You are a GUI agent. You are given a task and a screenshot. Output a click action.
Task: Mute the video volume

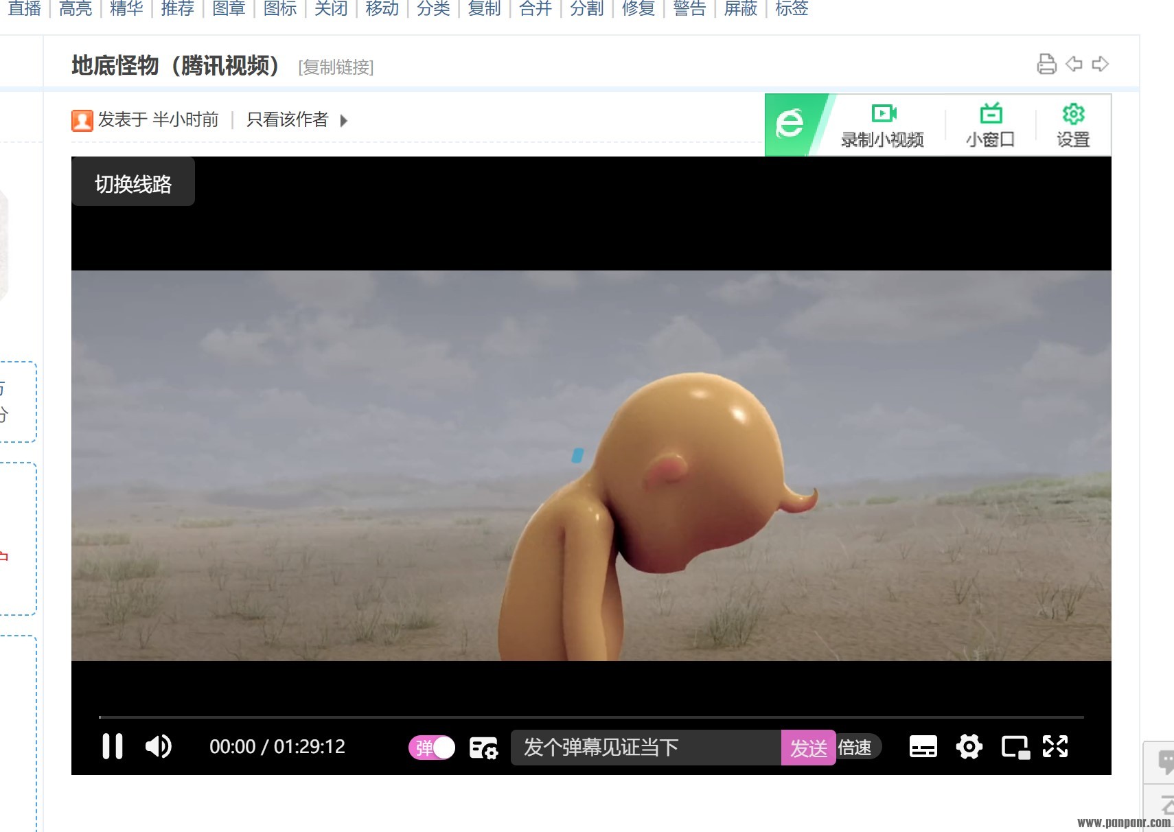coord(159,746)
